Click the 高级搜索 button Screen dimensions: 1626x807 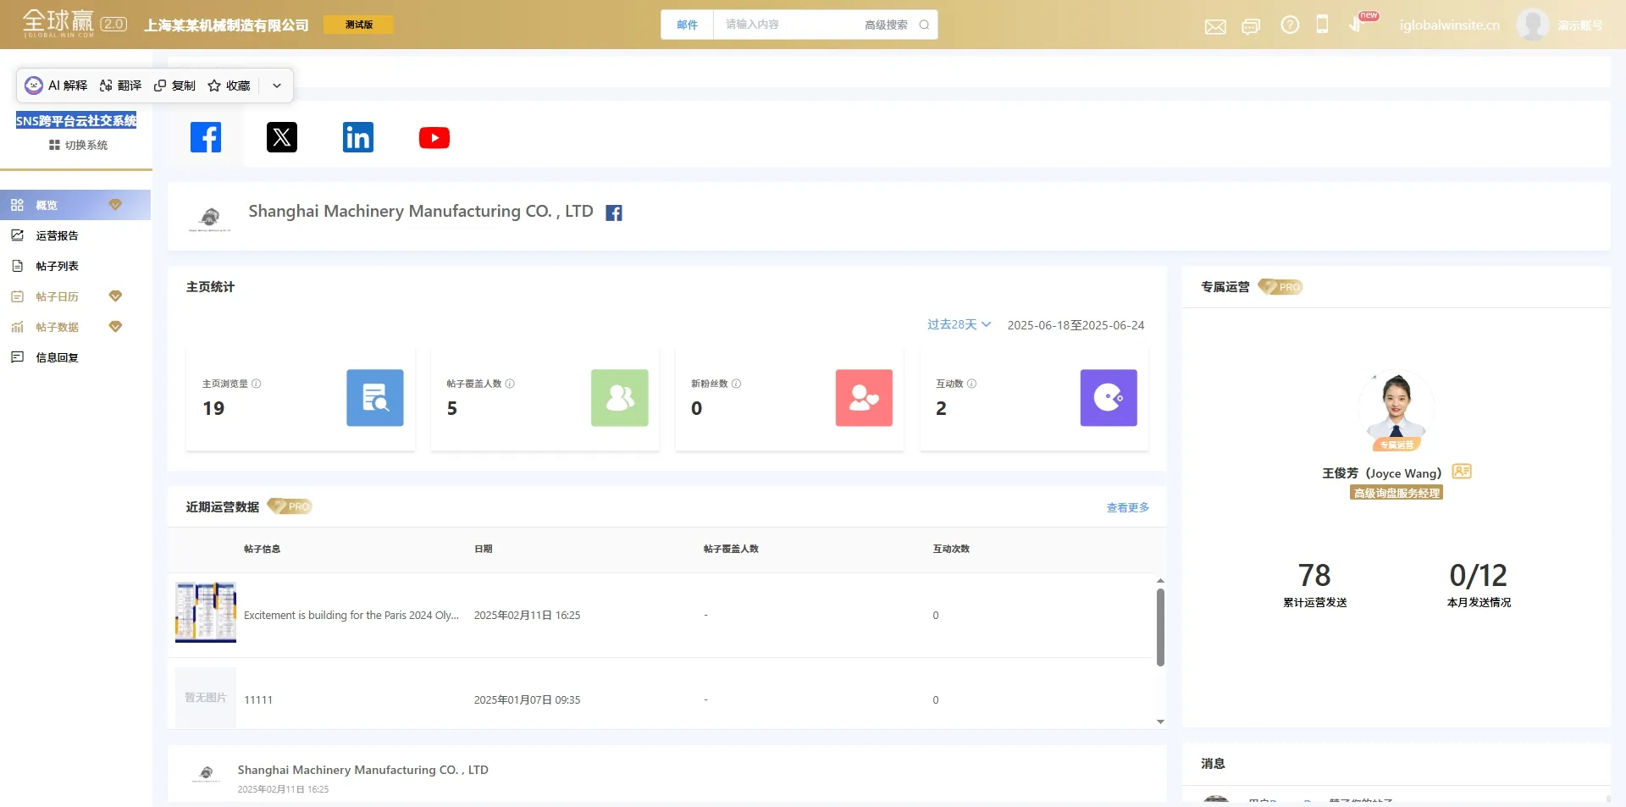tap(886, 25)
